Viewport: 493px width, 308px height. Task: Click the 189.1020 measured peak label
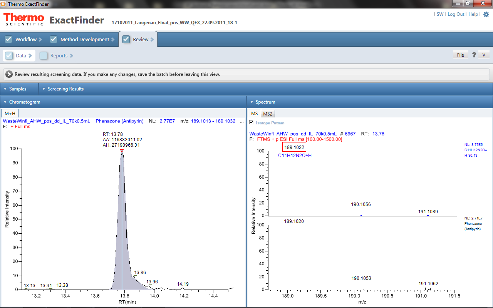coord(294,221)
